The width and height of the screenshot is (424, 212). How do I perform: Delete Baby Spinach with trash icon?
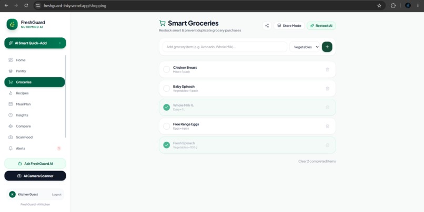click(327, 89)
